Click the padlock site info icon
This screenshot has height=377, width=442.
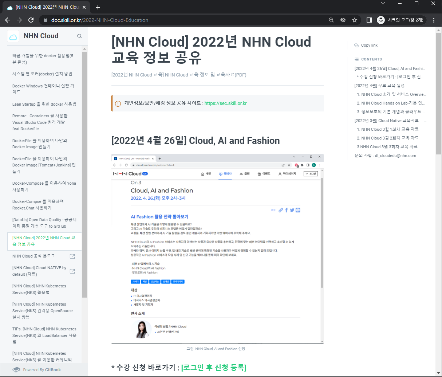pos(46,20)
